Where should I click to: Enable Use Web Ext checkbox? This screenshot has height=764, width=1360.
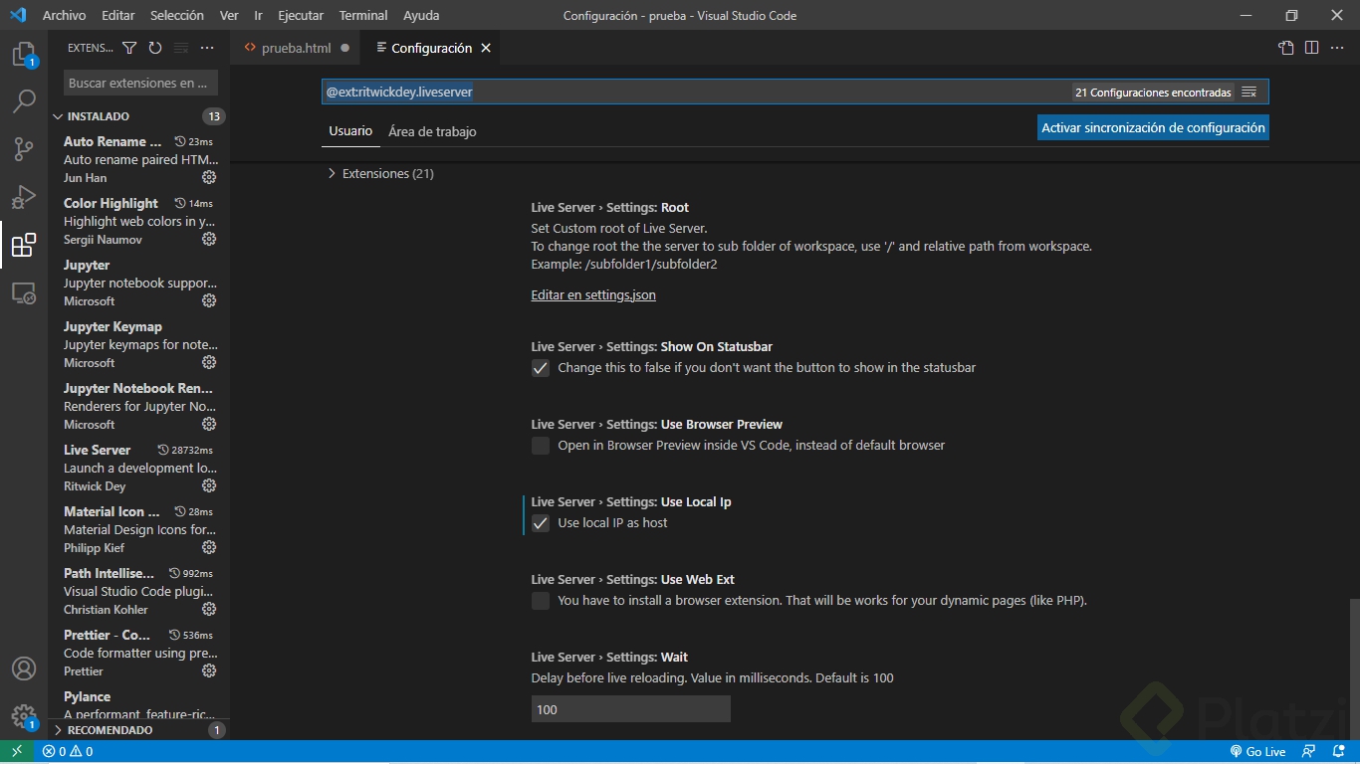point(541,601)
